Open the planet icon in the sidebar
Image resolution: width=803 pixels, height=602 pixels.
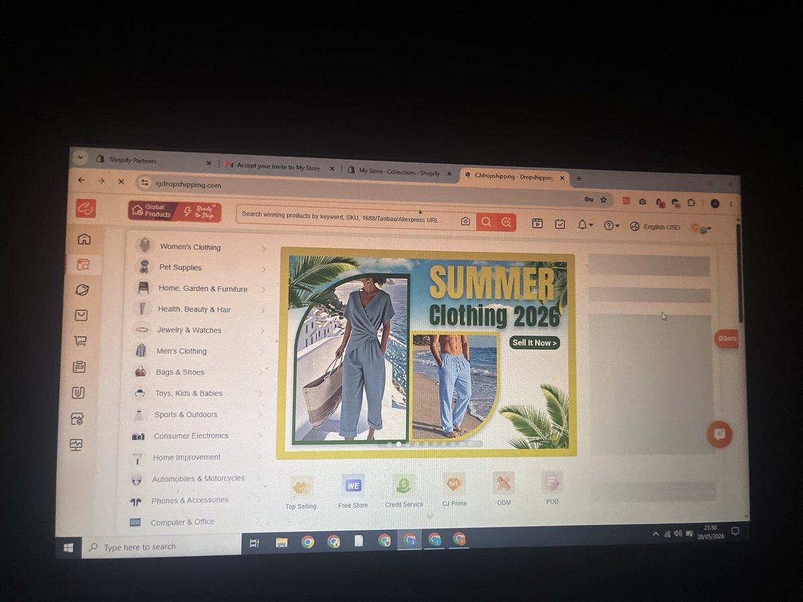pos(82,290)
